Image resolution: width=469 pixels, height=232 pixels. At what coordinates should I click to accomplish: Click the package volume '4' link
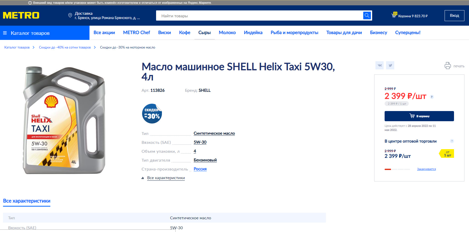[195, 151]
